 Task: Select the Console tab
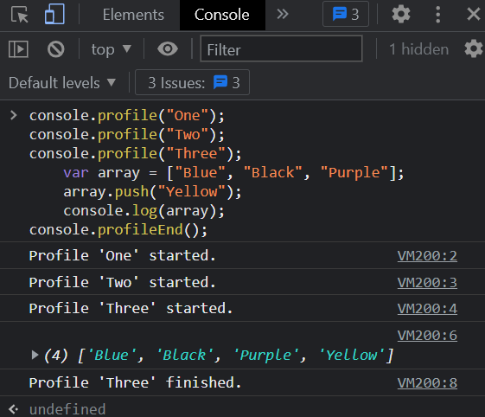click(222, 15)
